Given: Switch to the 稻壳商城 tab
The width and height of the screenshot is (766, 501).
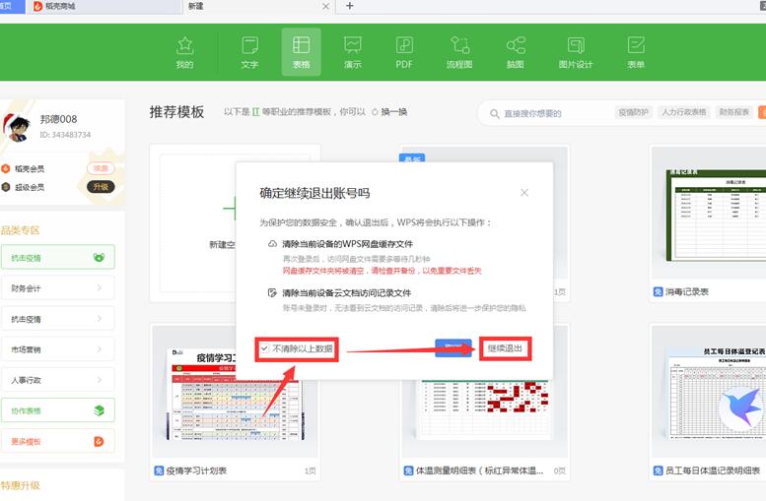Looking at the screenshot, I should tap(104, 6).
